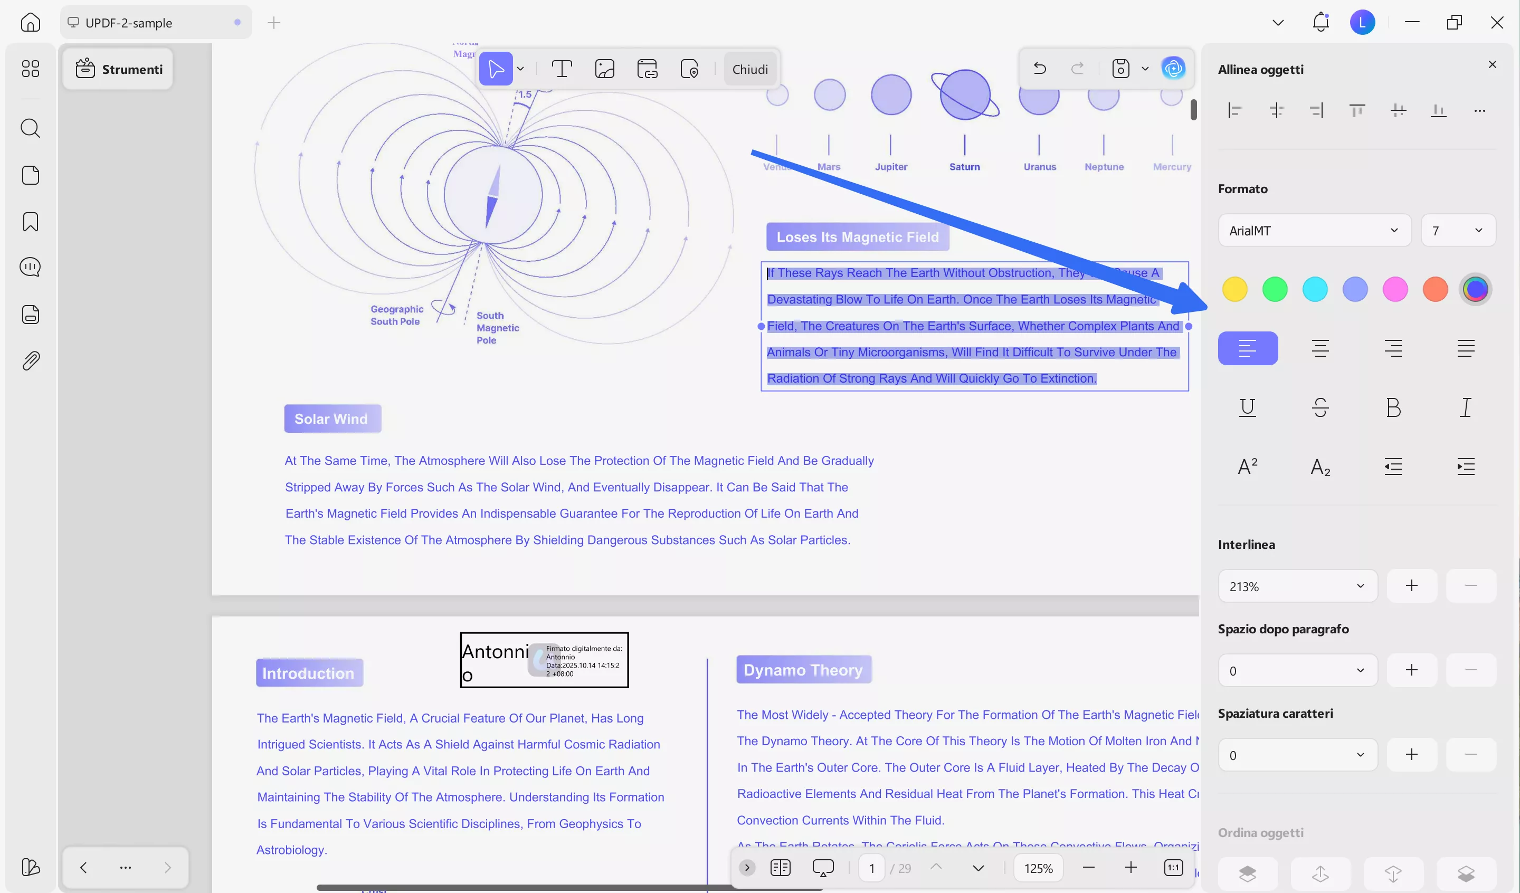
Task: Click the Strumenti button
Action: [x=119, y=69]
